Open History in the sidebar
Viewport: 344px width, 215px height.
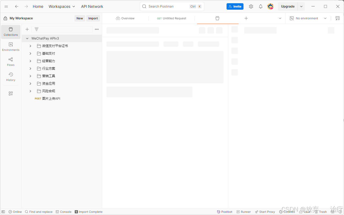(x=11, y=77)
